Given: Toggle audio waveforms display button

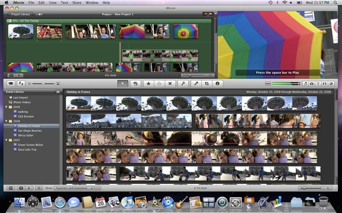Looking at the screenshot, I should [98, 188].
